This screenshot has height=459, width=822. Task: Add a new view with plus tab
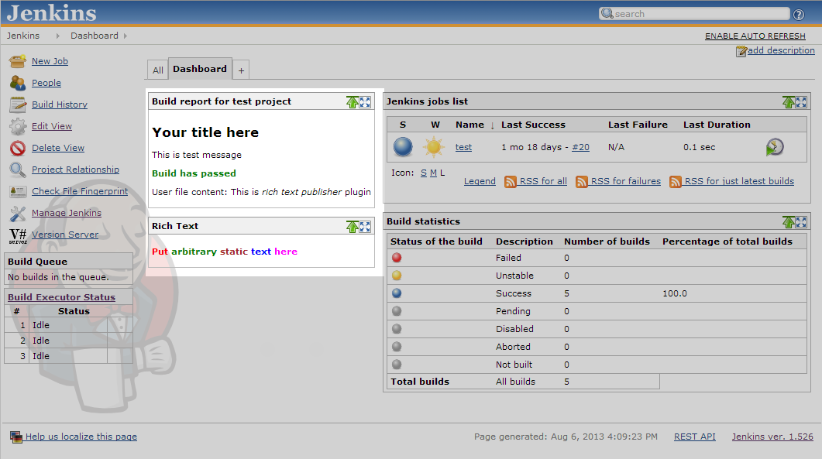point(241,70)
